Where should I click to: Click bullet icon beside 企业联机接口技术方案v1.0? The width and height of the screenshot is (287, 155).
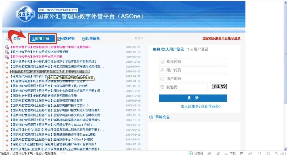point(7,106)
